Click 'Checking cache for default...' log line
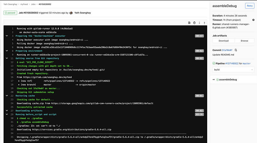Image resolution: width=257 pixels, height=143 pixels. coord(35,99)
